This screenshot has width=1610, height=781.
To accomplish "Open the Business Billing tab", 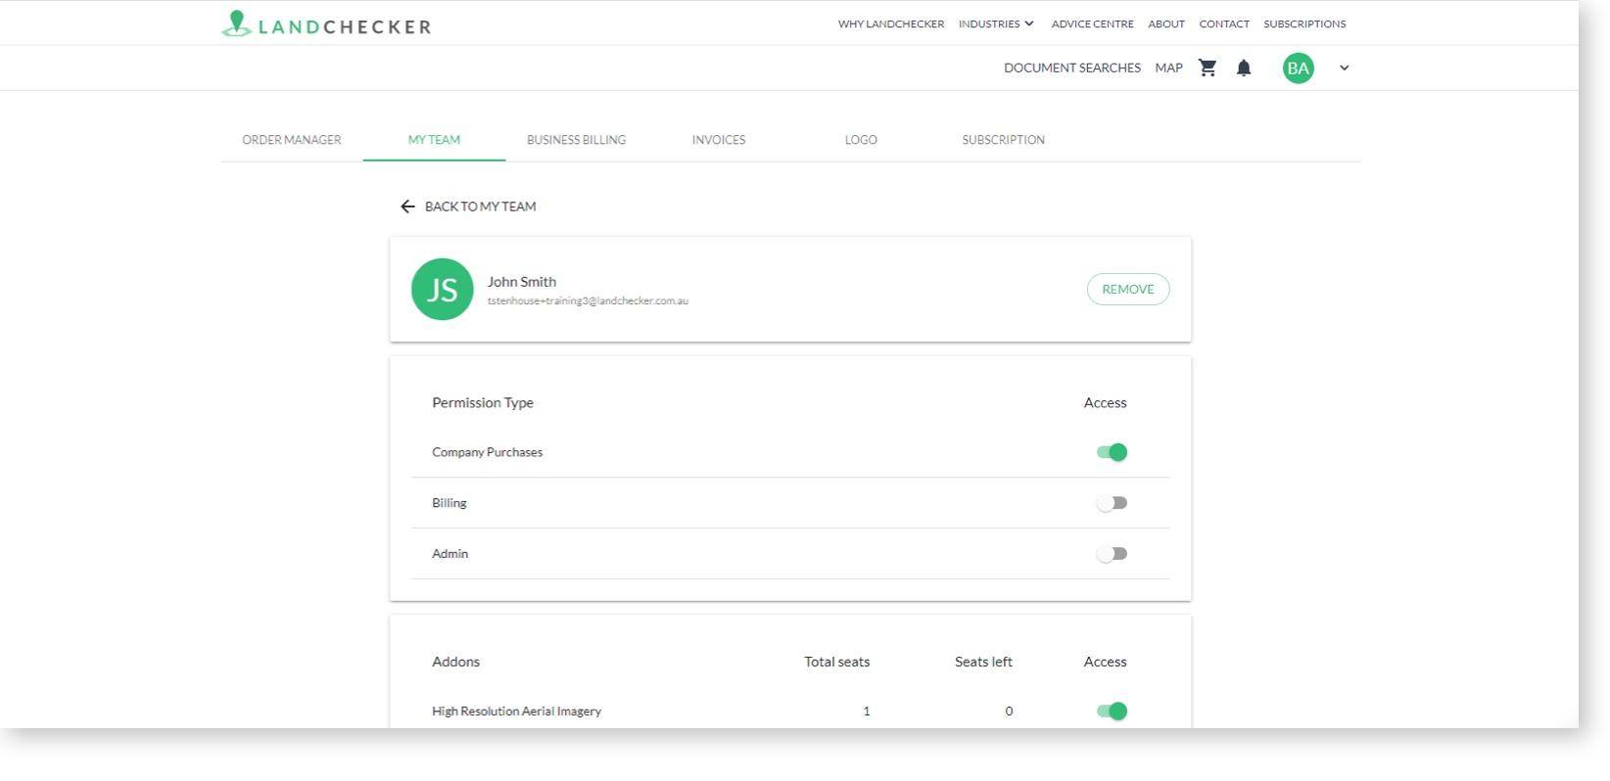I will click(577, 140).
